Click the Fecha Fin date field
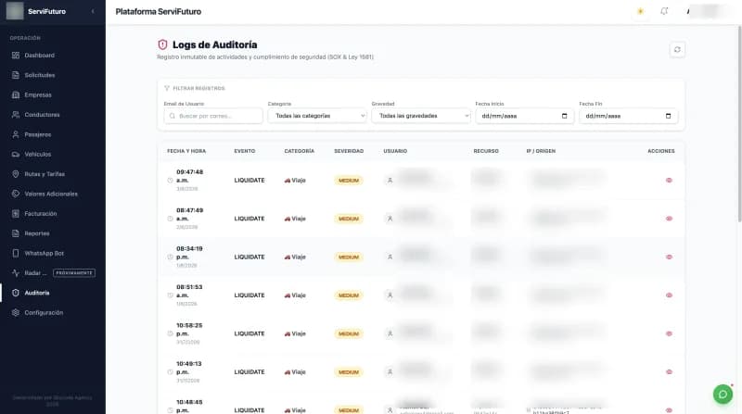The width and height of the screenshot is (742, 414). [629, 116]
